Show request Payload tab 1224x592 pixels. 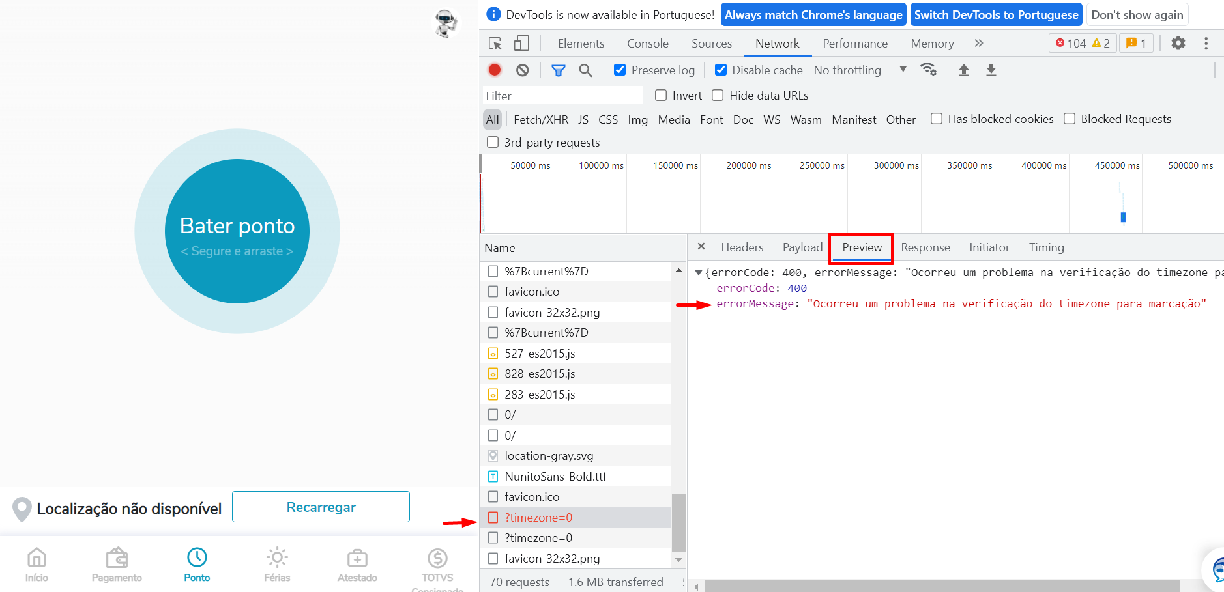[x=802, y=247]
